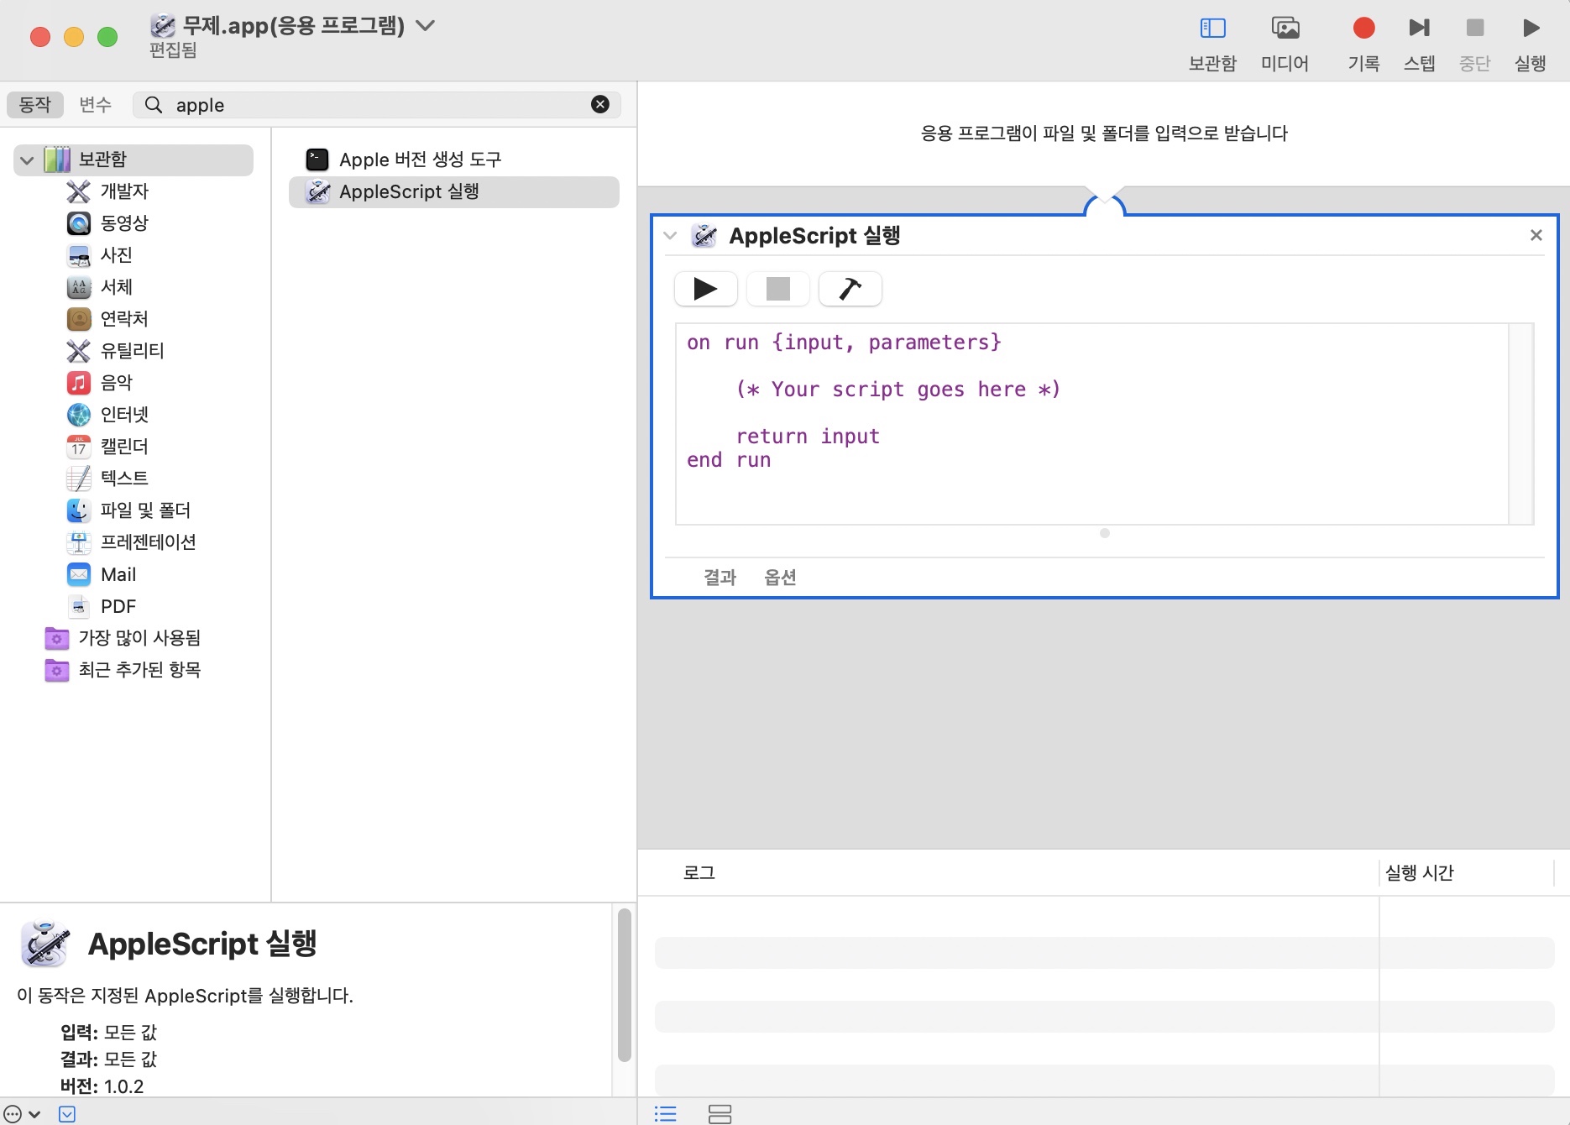Run the script with the play button
The width and height of the screenshot is (1570, 1125).
click(x=706, y=289)
